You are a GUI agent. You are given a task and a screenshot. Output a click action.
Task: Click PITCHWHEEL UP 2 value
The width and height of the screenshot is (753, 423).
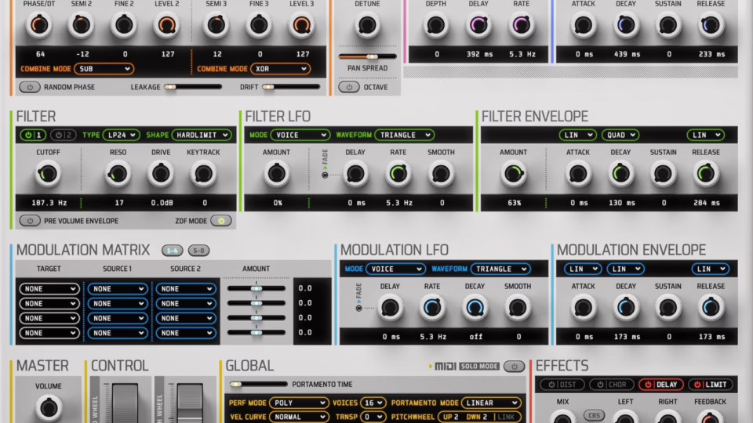click(x=450, y=417)
